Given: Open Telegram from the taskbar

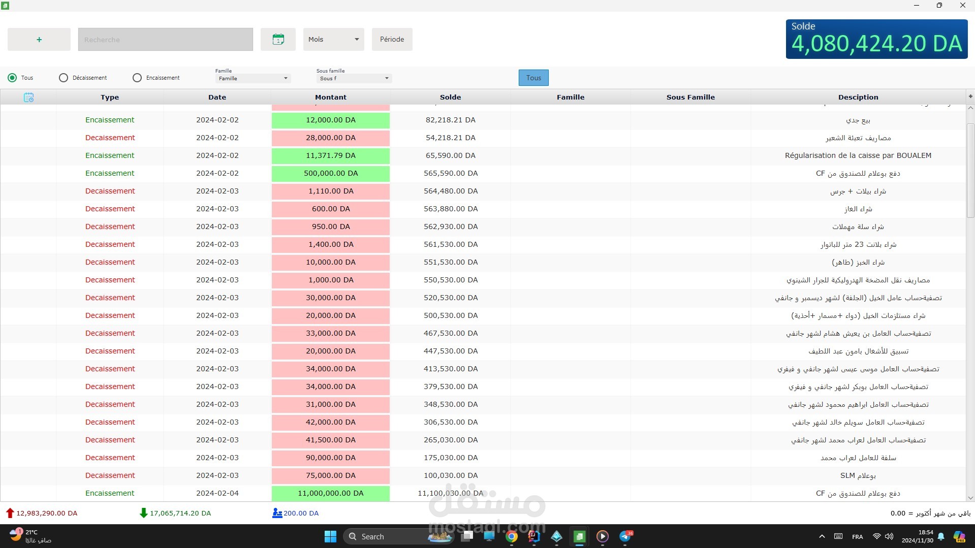Looking at the screenshot, I should click(625, 536).
